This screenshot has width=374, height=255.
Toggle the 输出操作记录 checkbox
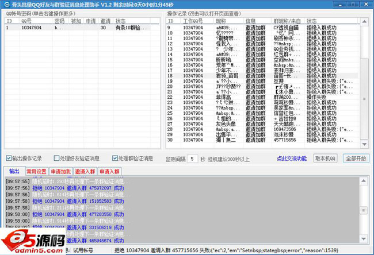tap(9, 159)
